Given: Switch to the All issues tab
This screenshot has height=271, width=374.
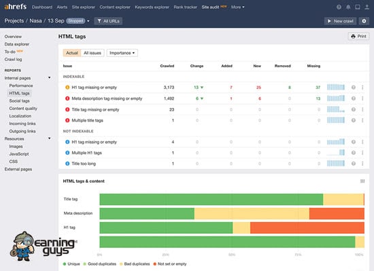Looking at the screenshot, I should (x=92, y=53).
